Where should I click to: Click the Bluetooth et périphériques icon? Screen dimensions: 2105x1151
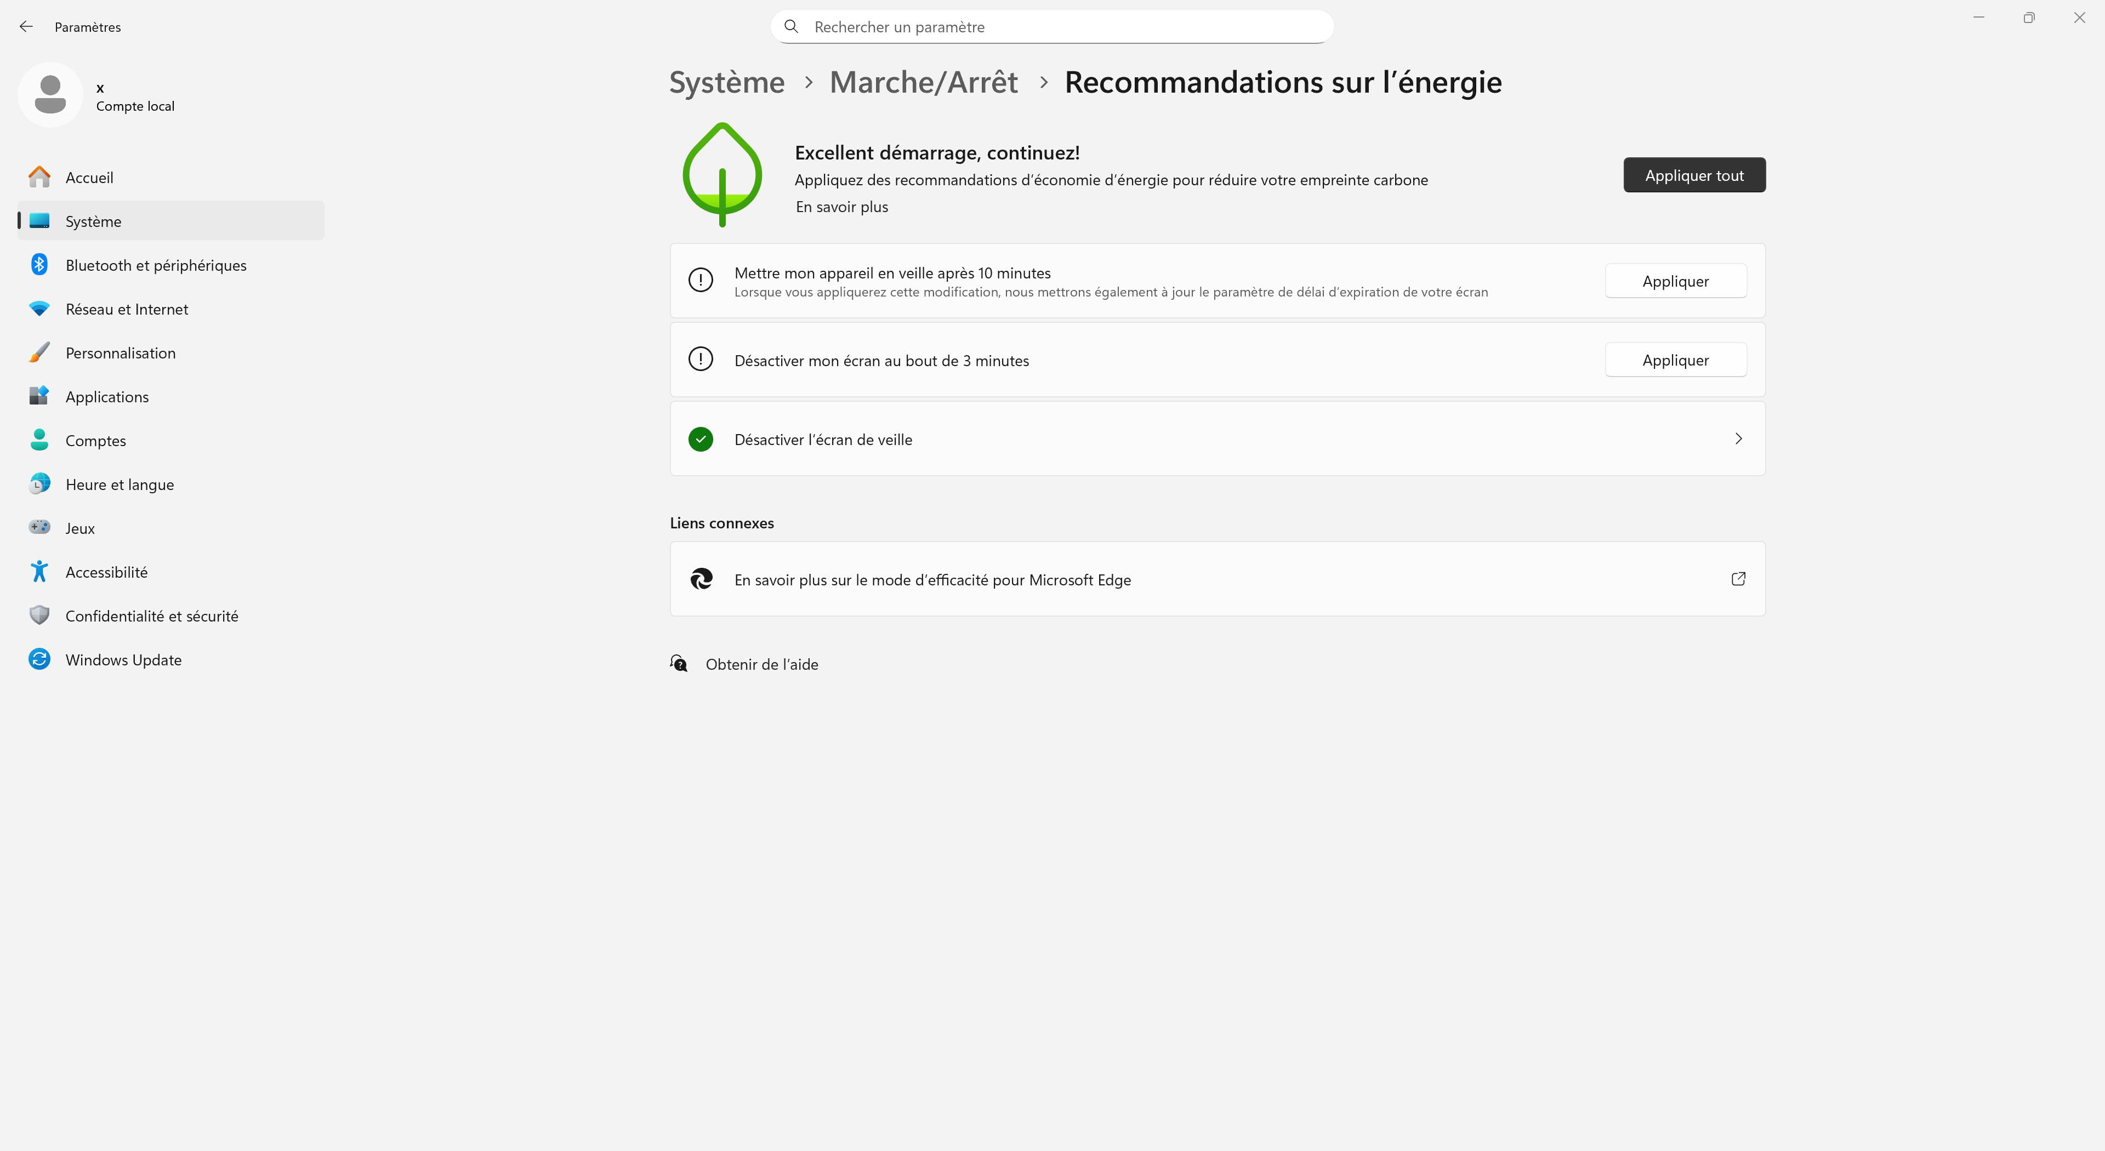pyautogui.click(x=39, y=265)
